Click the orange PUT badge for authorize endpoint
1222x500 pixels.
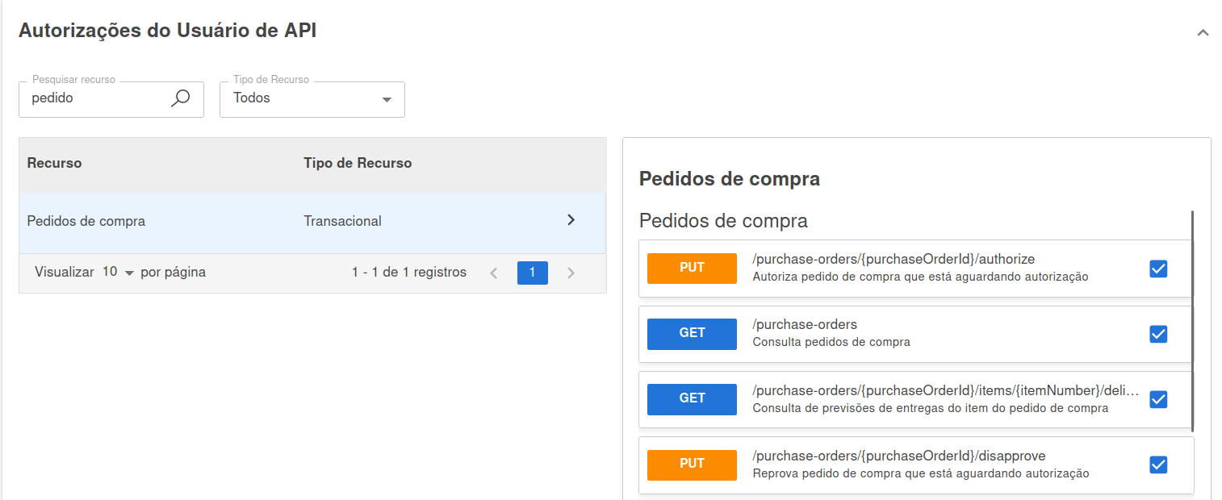click(691, 268)
